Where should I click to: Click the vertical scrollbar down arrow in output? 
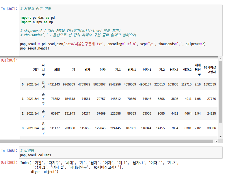point(221,137)
